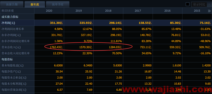Click the 每股指标 section header

tap(7, 59)
